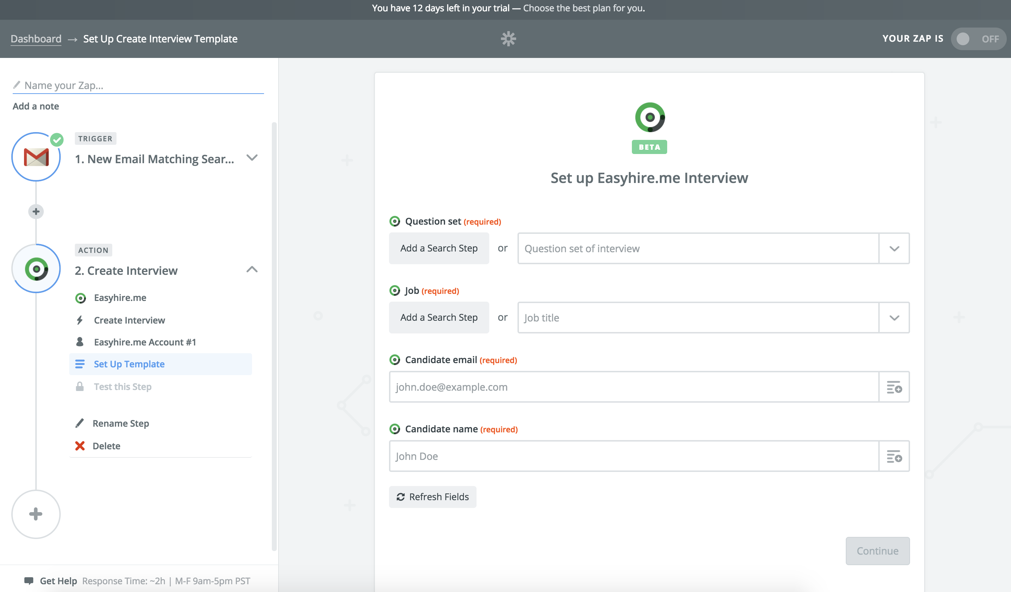
Task: Go to Dashboard link
Action: [x=36, y=39]
